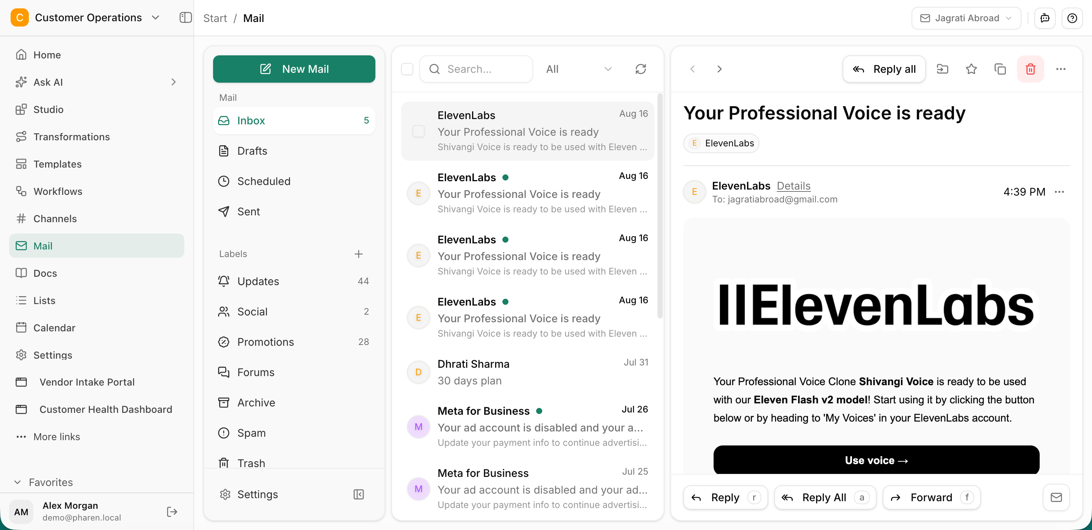Click envelope icon at bottom right
This screenshot has width=1092, height=530.
1056,497
